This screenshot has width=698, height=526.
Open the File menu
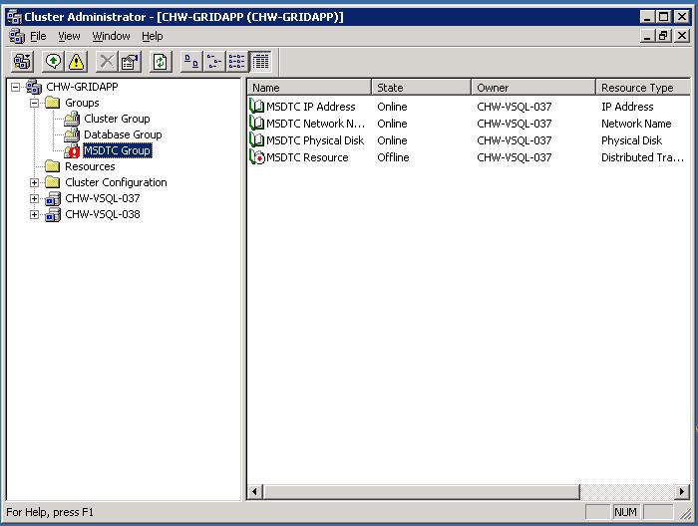(x=38, y=36)
